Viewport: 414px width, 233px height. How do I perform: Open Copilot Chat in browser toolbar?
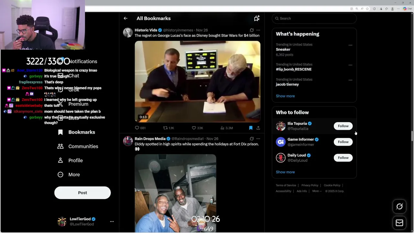click(x=407, y=9)
